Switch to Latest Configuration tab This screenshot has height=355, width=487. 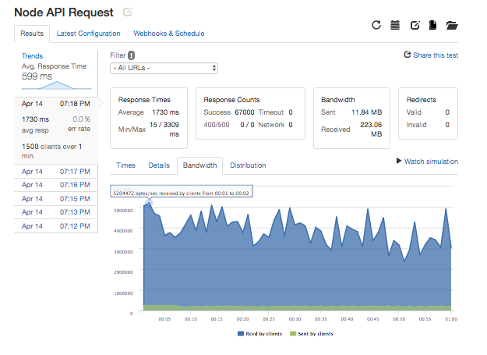(89, 34)
